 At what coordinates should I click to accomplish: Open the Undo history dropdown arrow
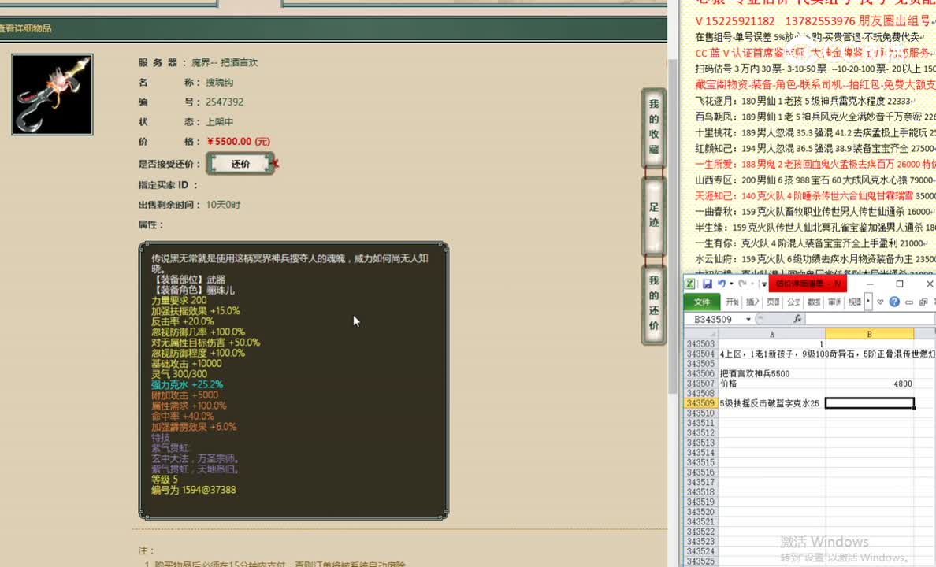click(730, 284)
